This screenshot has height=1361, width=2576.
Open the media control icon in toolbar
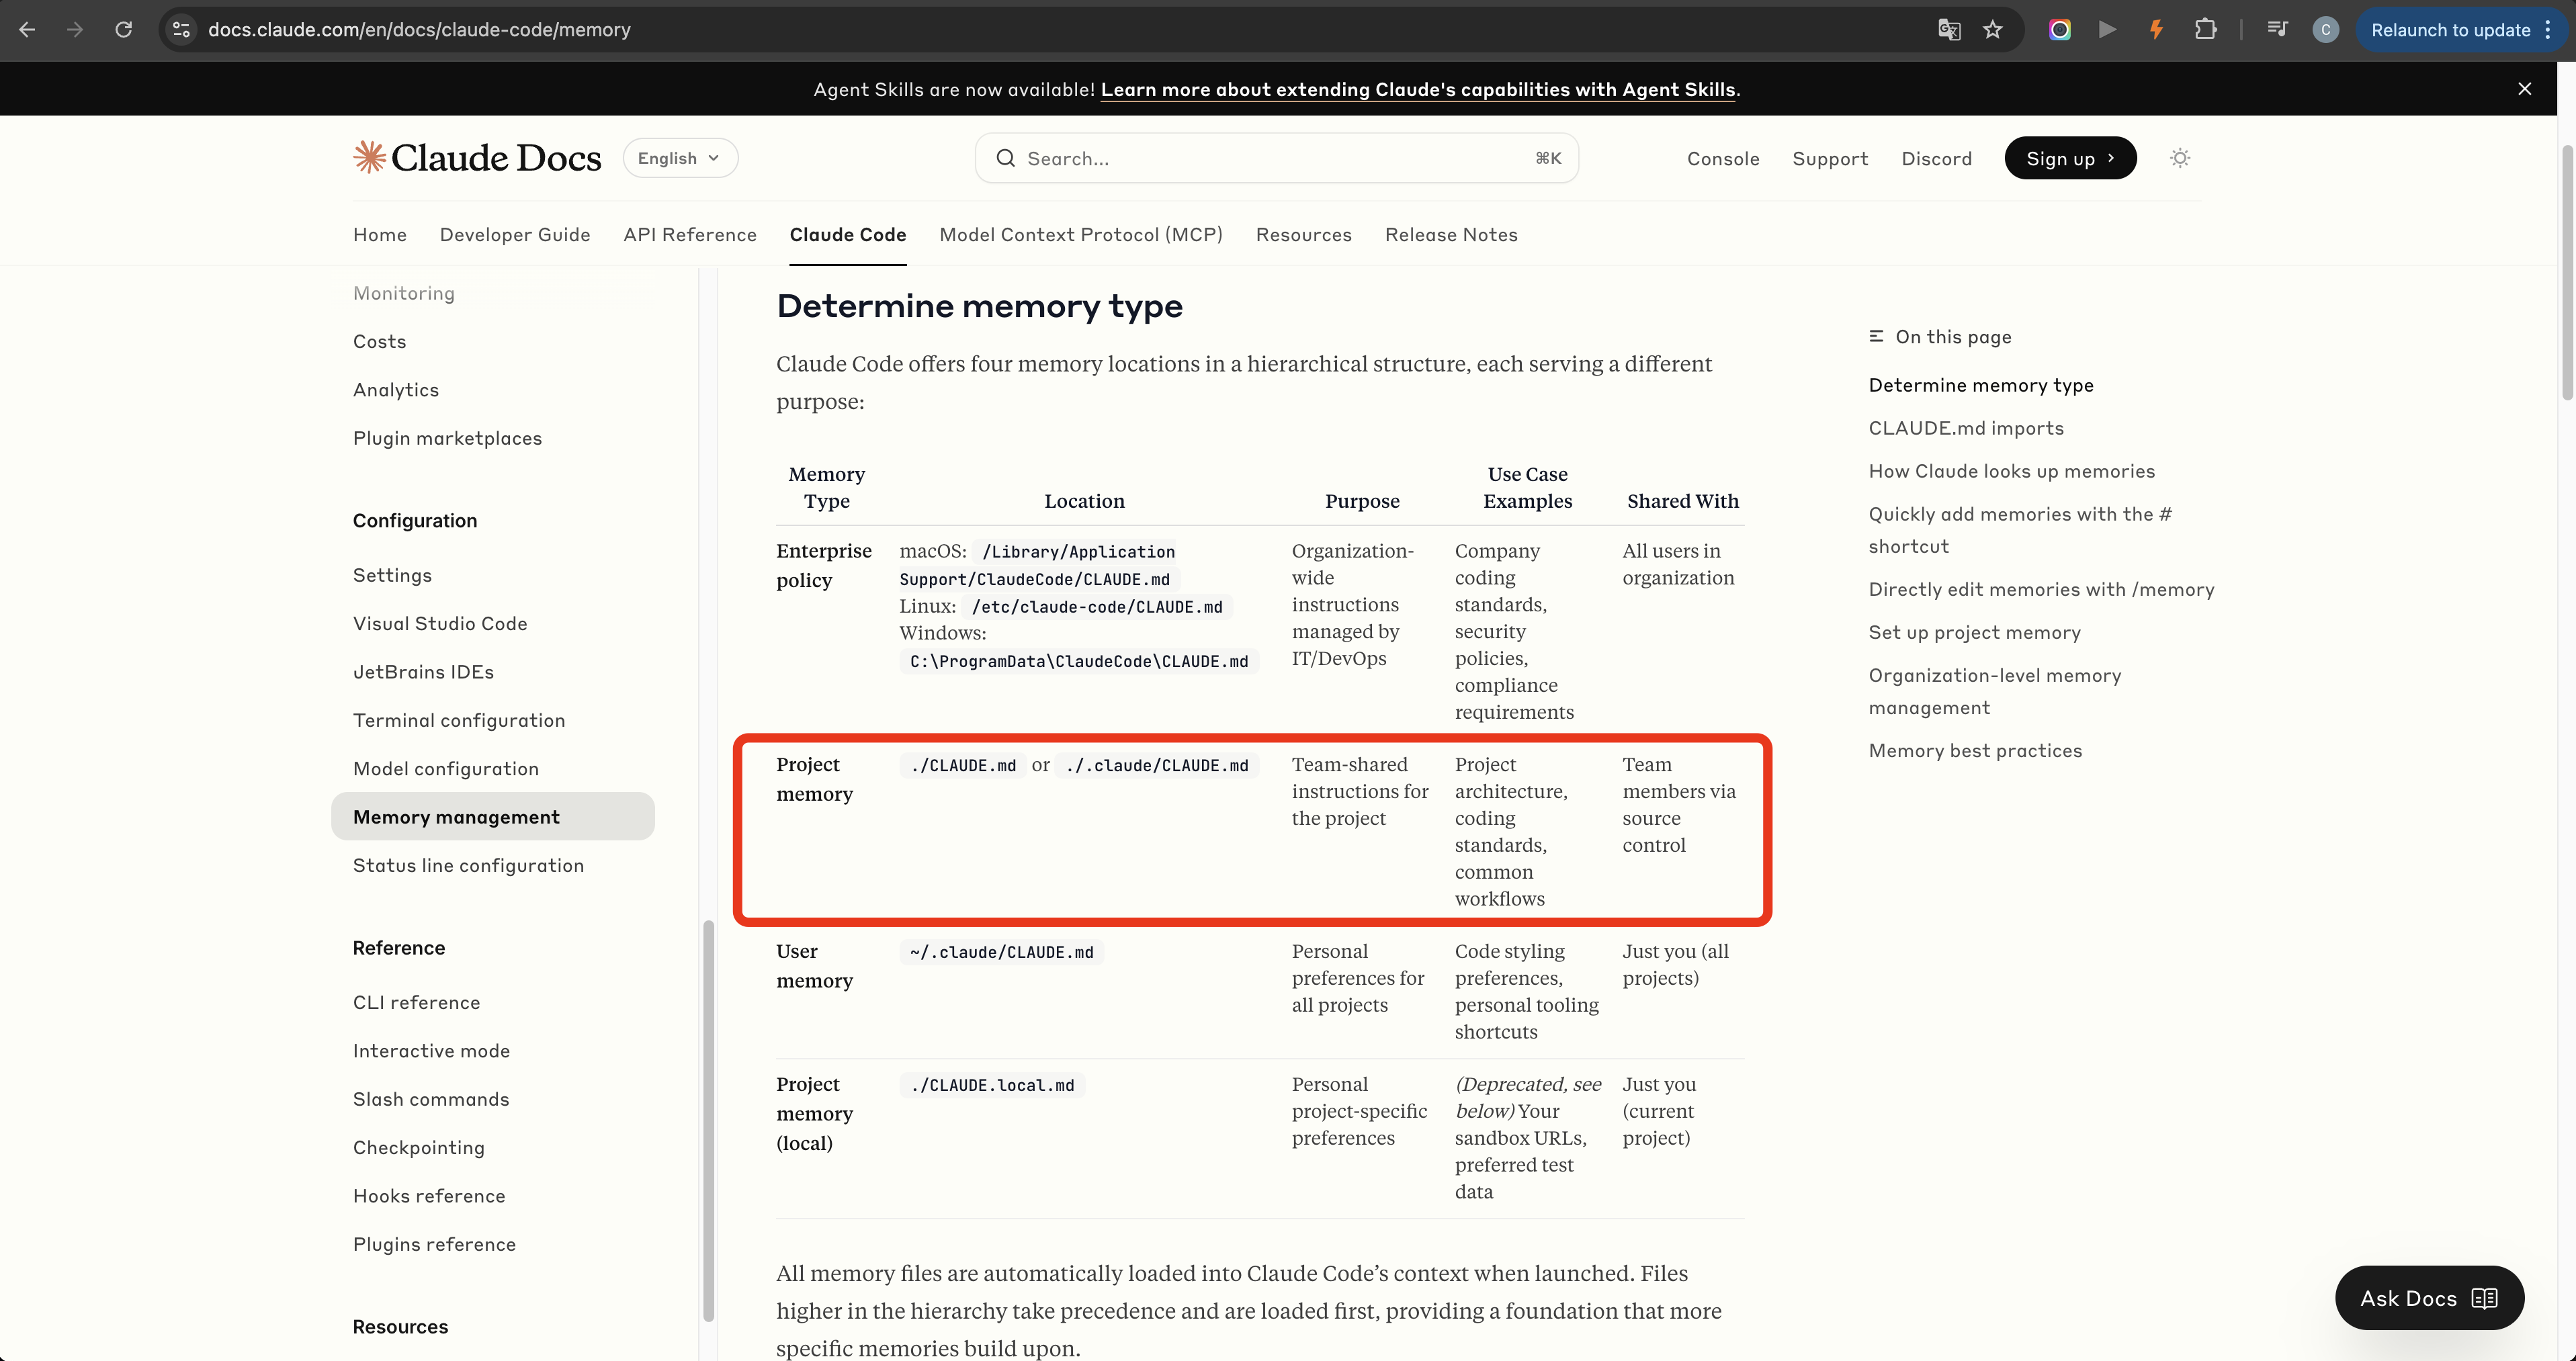tap(2277, 30)
